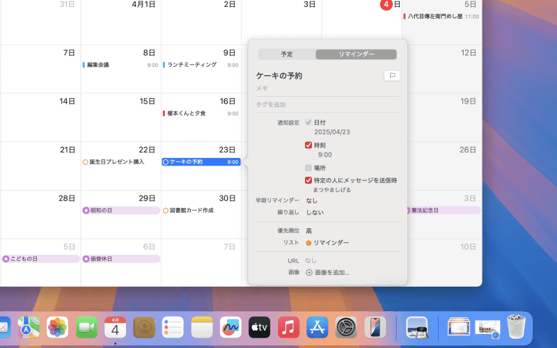The width and height of the screenshot is (557, 348).
Task: Open Contacts from the Dock
Action: (144, 327)
